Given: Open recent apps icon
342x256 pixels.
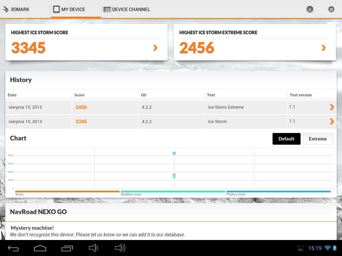Looking at the screenshot, I should pyautogui.click(x=67, y=248).
